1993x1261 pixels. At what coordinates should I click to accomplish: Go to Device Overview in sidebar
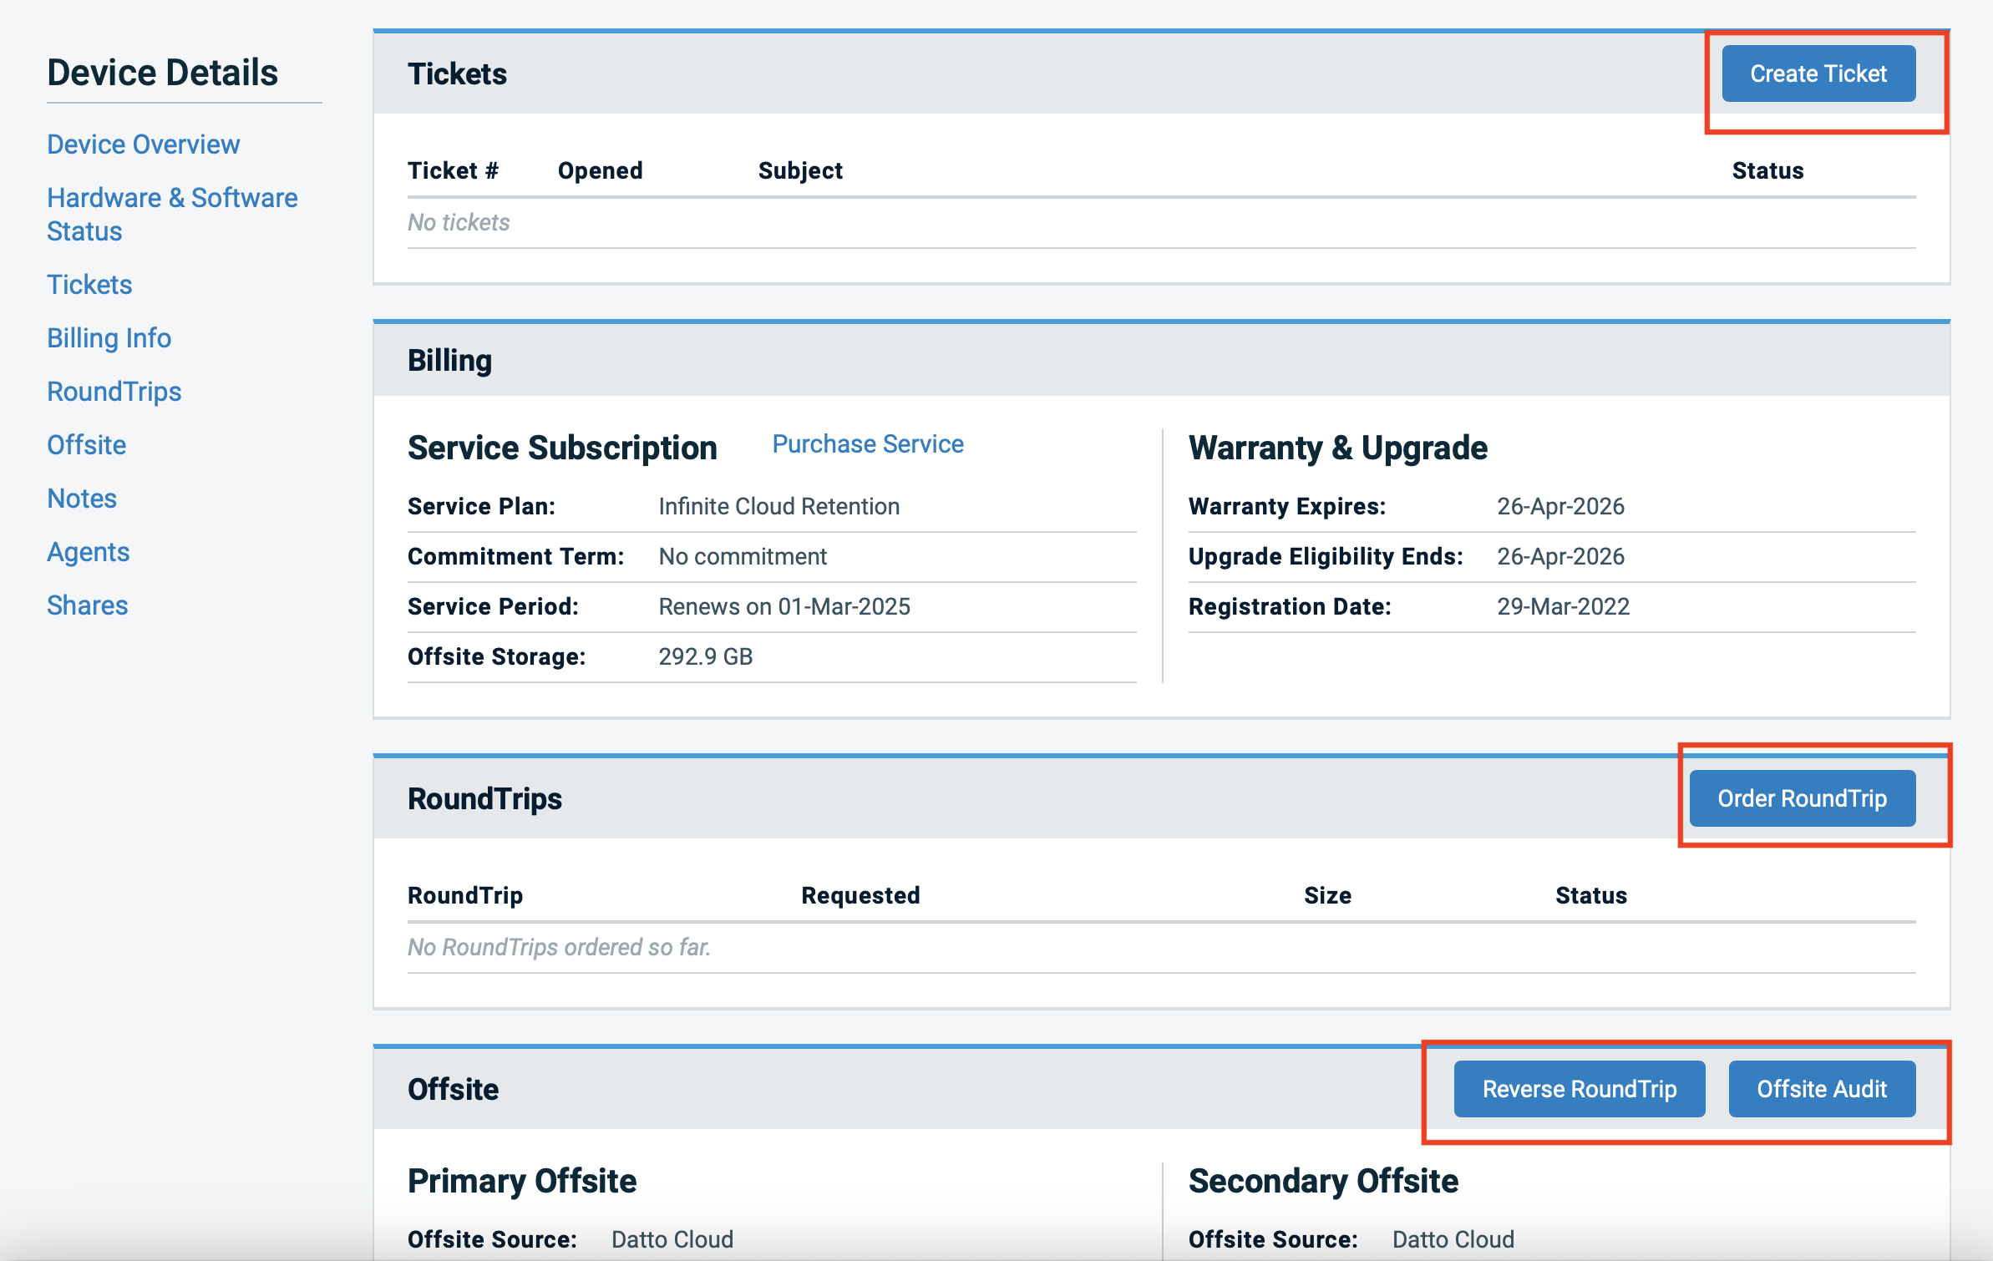(x=143, y=144)
